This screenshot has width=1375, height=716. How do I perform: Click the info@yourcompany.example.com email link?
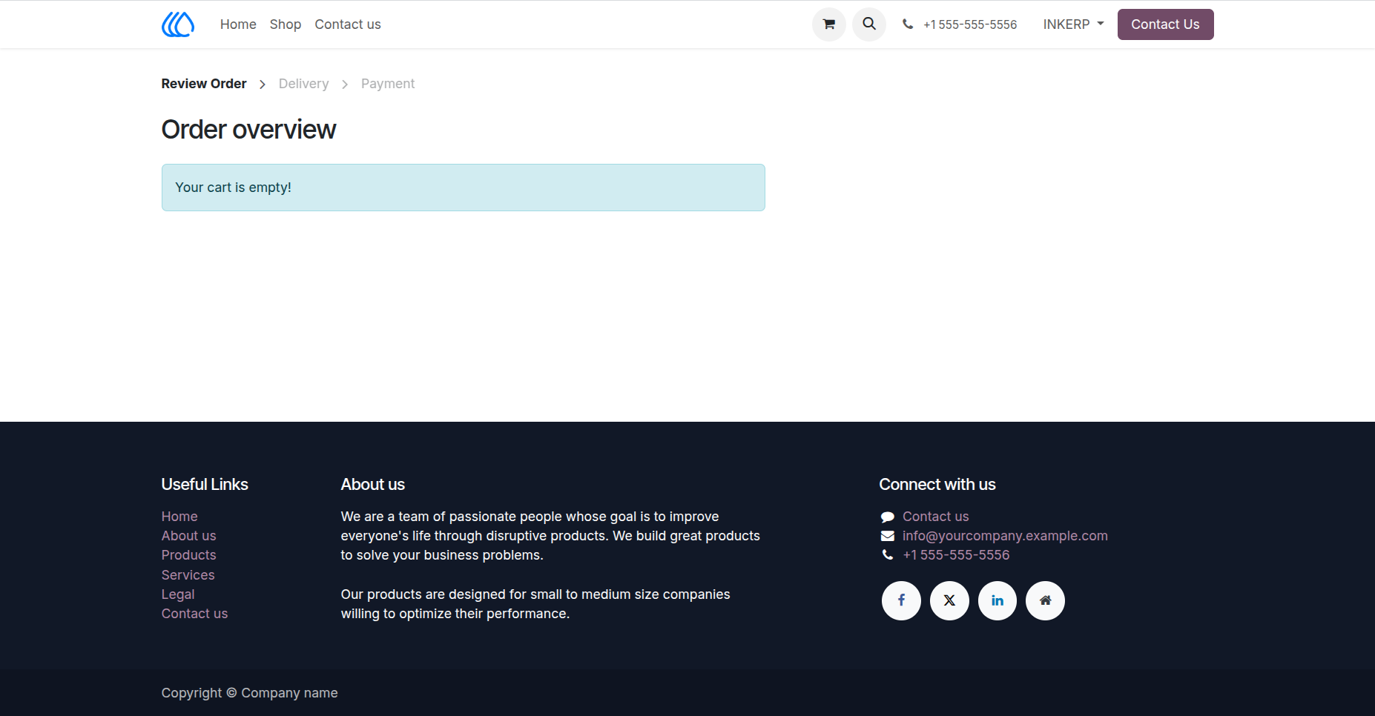pos(1005,536)
